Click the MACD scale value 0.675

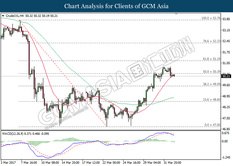225,133
